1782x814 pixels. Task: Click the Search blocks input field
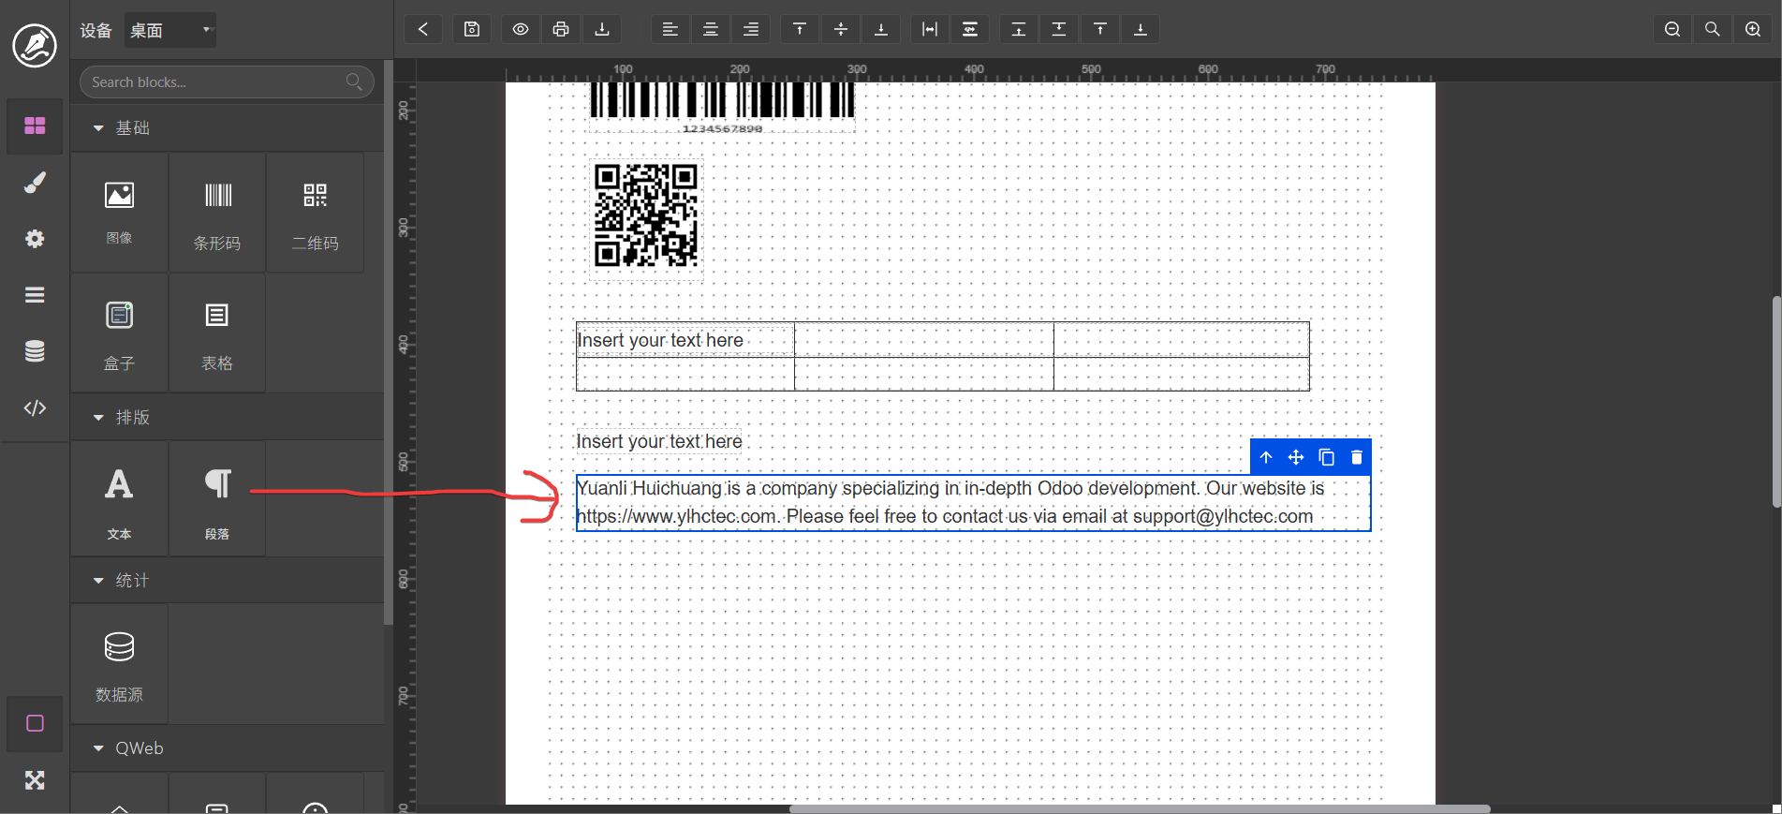217,82
